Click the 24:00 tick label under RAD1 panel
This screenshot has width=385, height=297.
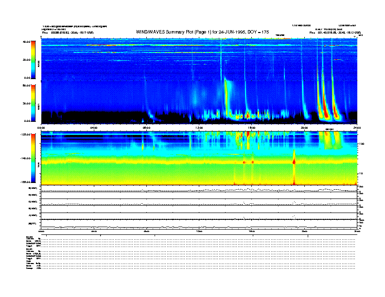(x=357, y=128)
